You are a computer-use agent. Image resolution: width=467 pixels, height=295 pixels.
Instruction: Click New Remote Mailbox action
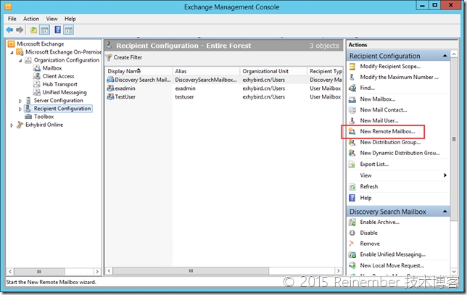(x=387, y=131)
